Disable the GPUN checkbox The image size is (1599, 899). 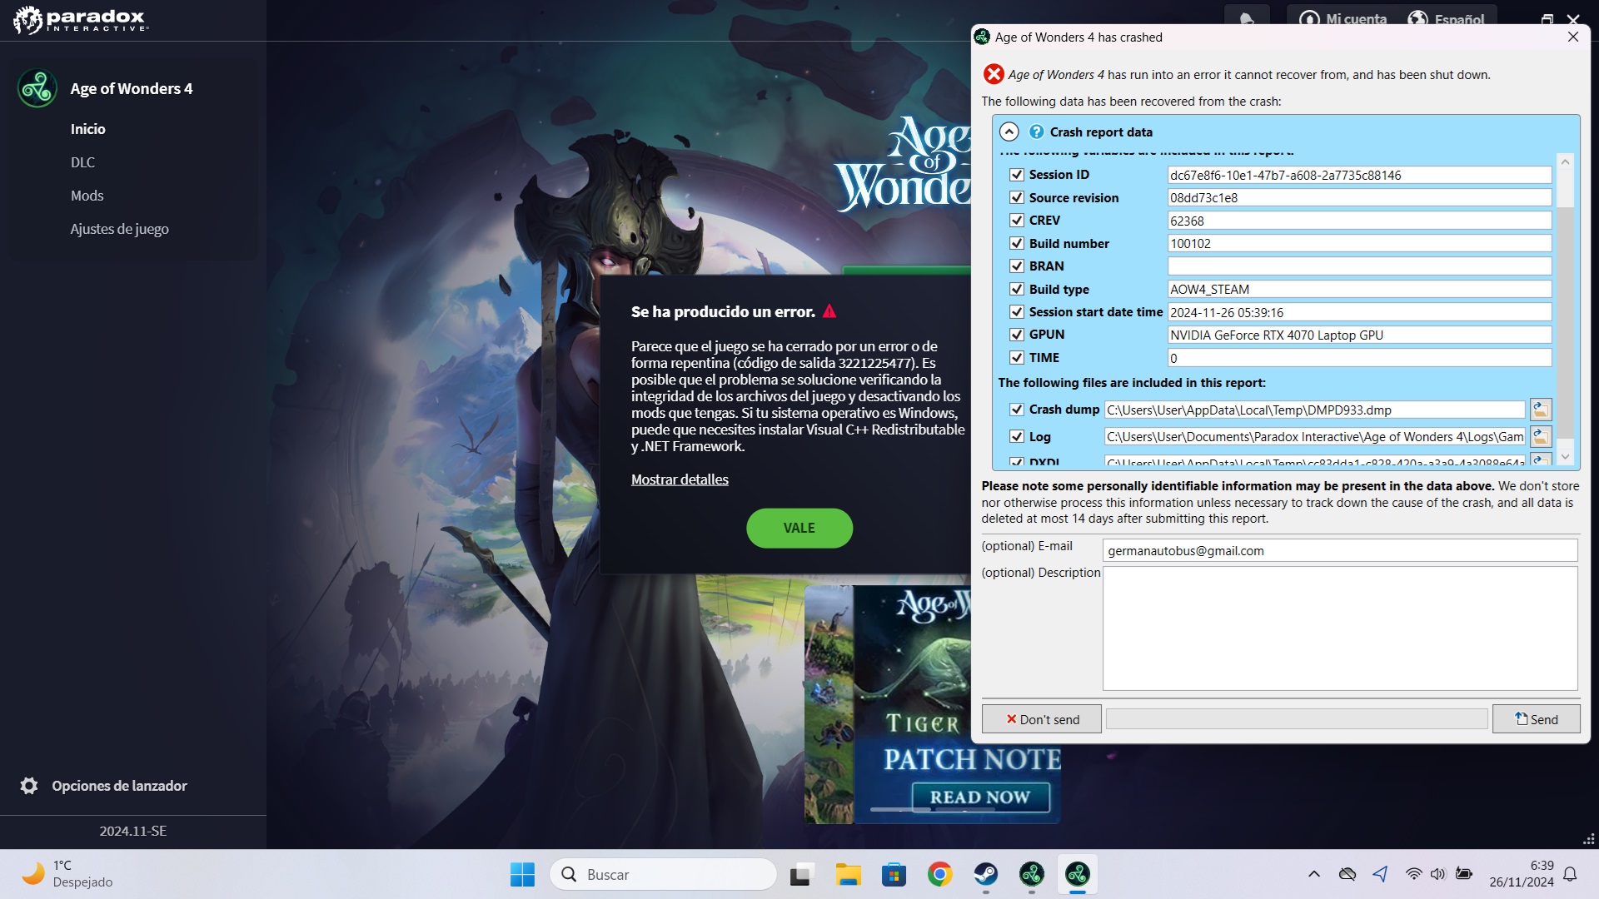point(1017,335)
